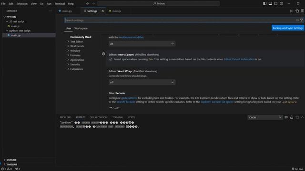Open output channel 'Code' dropdown
Image resolution: width=305 pixels, height=171 pixels.
(x=265, y=117)
